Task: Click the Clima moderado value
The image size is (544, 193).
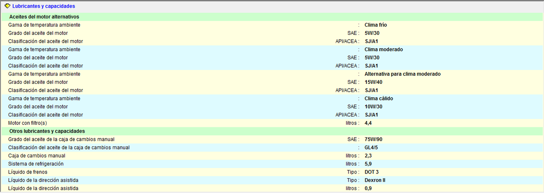Action: coord(384,50)
